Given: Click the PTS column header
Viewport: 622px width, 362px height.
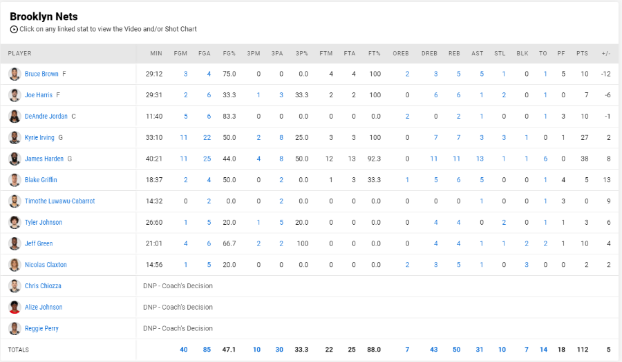Looking at the screenshot, I should [x=583, y=53].
